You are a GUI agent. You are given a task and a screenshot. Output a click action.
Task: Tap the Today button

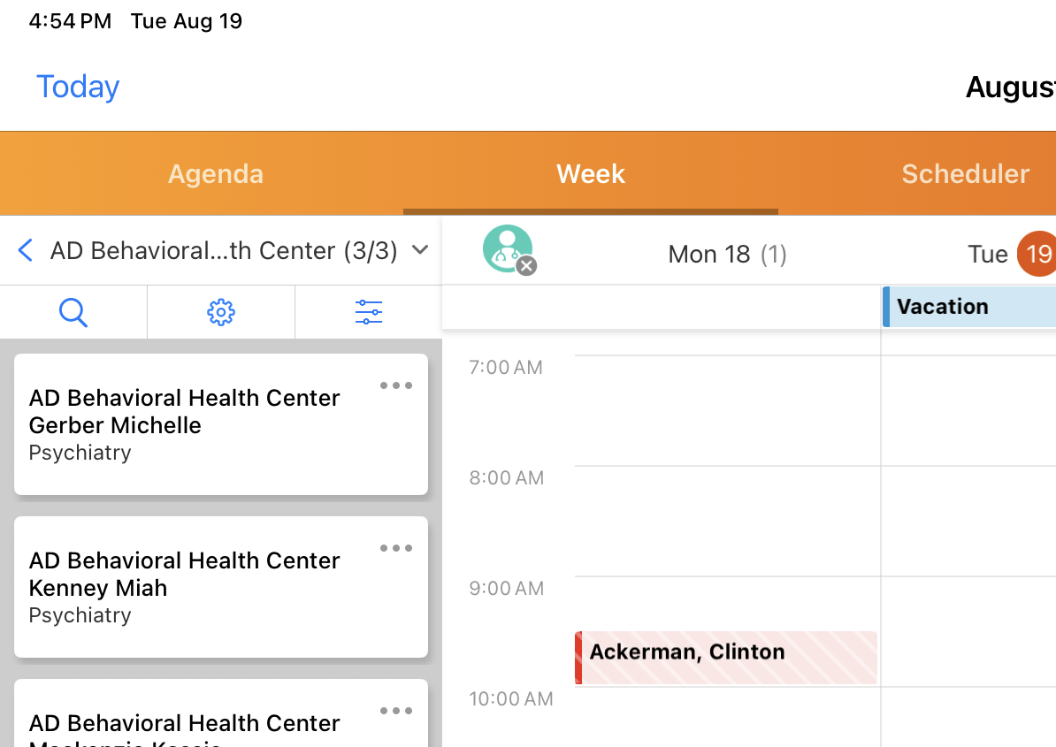pos(78,87)
